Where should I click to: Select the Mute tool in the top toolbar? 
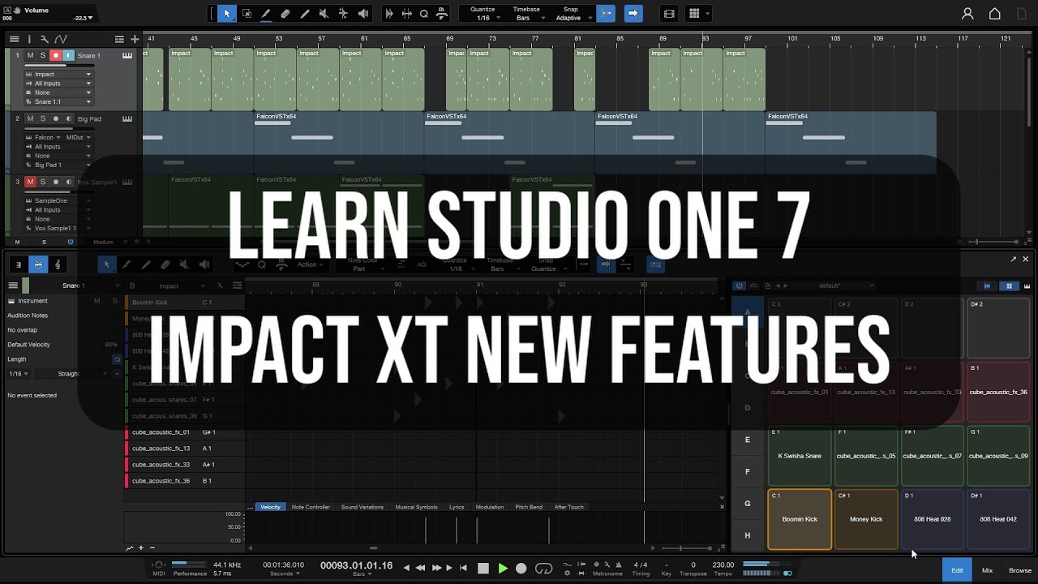coord(324,13)
